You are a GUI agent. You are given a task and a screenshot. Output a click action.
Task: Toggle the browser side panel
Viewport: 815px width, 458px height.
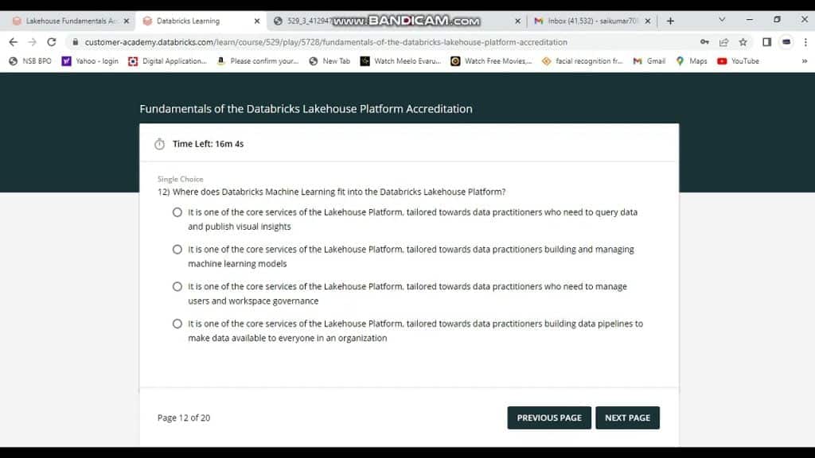pyautogui.click(x=766, y=42)
